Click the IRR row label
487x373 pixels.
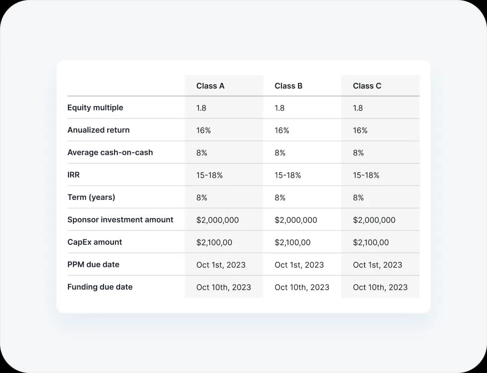coord(74,175)
